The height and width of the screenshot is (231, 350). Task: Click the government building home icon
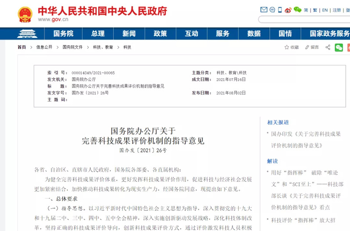[27, 33]
